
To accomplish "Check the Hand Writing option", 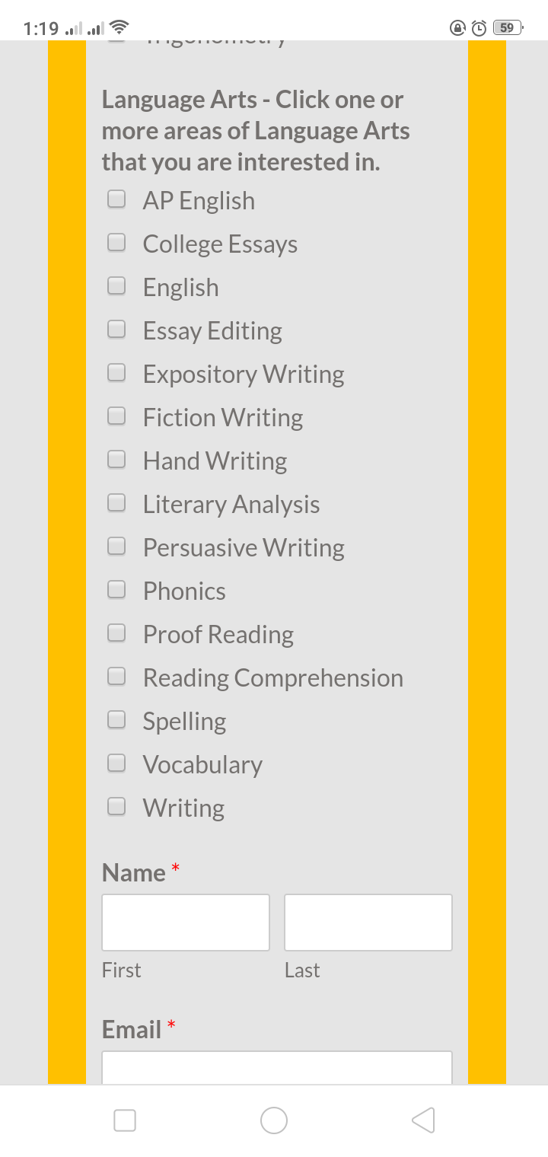I will pos(116,460).
